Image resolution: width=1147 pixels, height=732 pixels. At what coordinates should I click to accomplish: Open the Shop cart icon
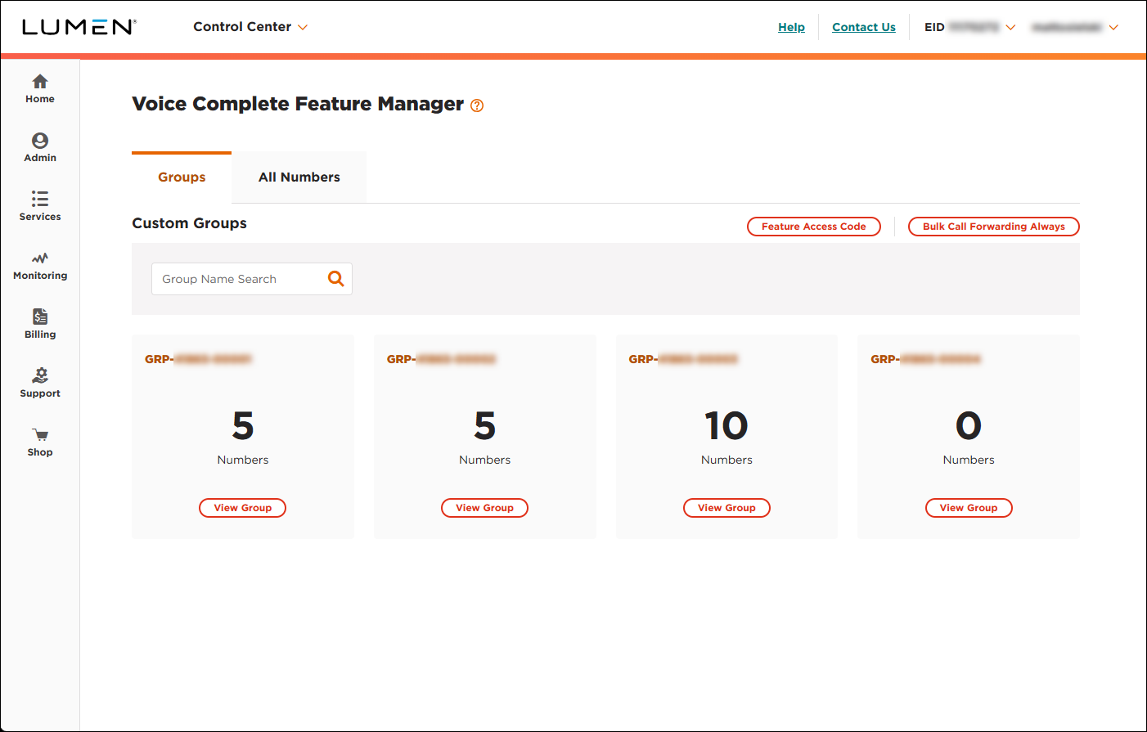tap(39, 440)
